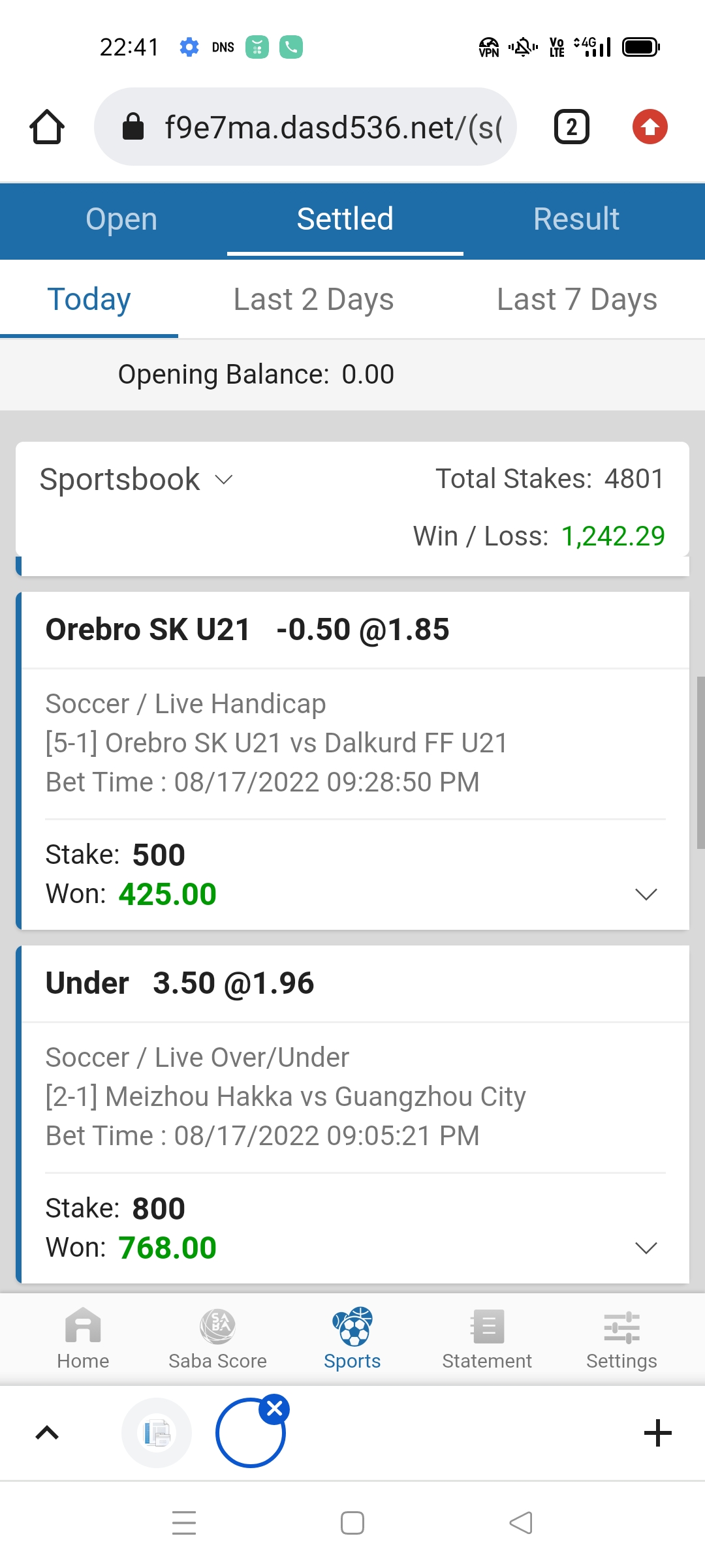Switch to the Open bets tab
The height and width of the screenshot is (1566, 705).
[x=121, y=219]
